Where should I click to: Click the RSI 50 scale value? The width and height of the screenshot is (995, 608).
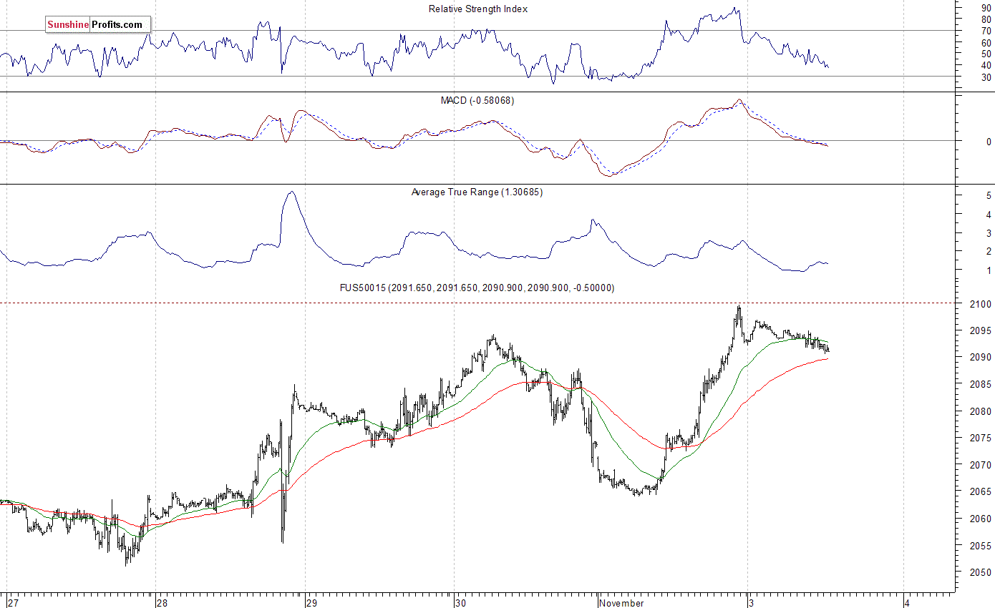[986, 54]
